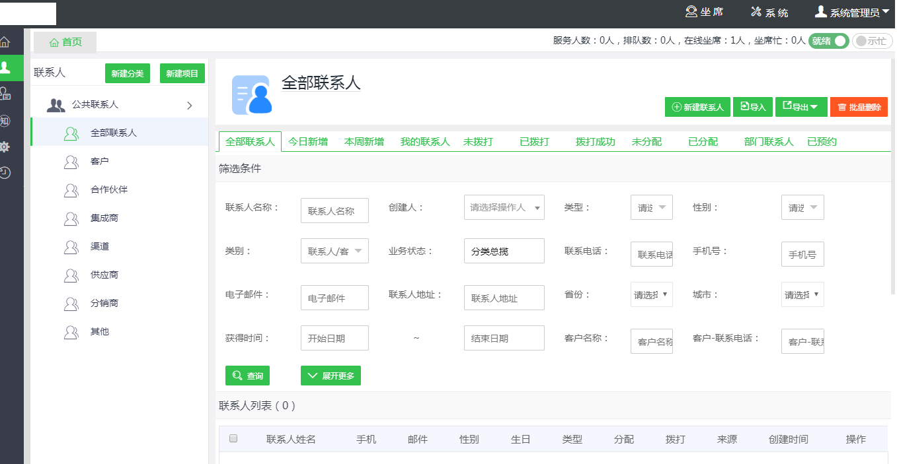Viewport: 897px width, 464px height.
Task: Open the history clock icon in sidebar
Action: (5, 173)
